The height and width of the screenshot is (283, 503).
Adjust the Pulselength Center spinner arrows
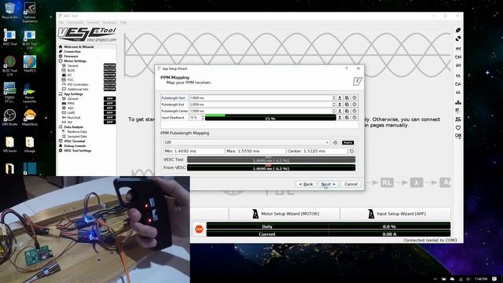(334, 111)
